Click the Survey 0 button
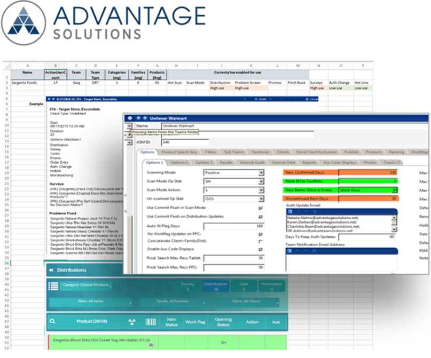 click(187, 287)
